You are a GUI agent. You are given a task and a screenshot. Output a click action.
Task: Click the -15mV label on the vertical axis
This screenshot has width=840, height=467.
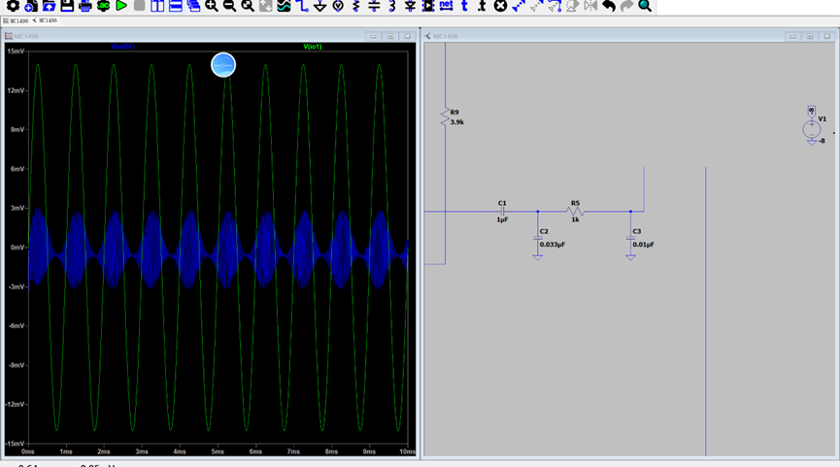pos(15,444)
